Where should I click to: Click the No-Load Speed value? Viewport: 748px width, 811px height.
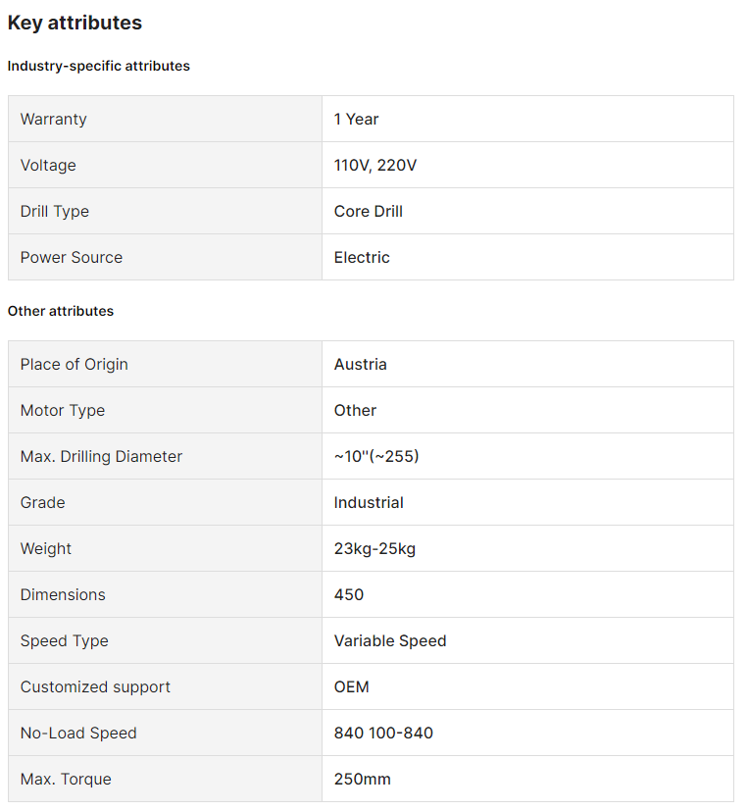[383, 734]
